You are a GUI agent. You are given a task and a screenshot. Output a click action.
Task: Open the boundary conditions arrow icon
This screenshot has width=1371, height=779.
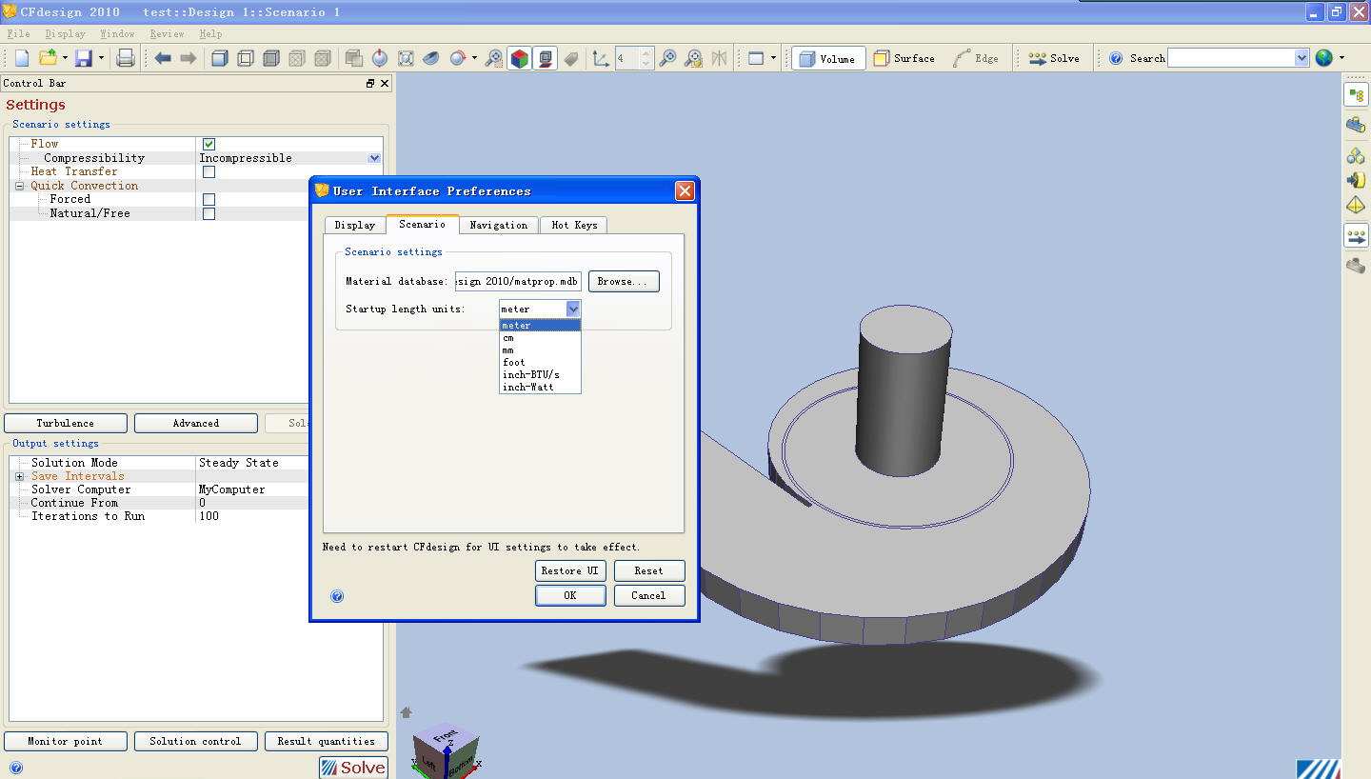(x=1356, y=180)
